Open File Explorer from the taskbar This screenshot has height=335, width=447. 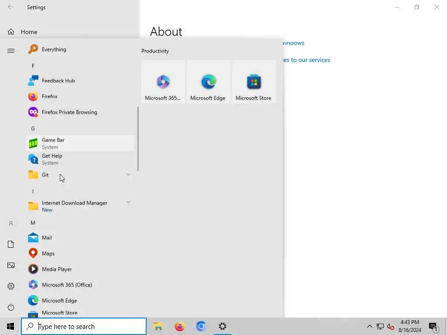pyautogui.click(x=158, y=326)
